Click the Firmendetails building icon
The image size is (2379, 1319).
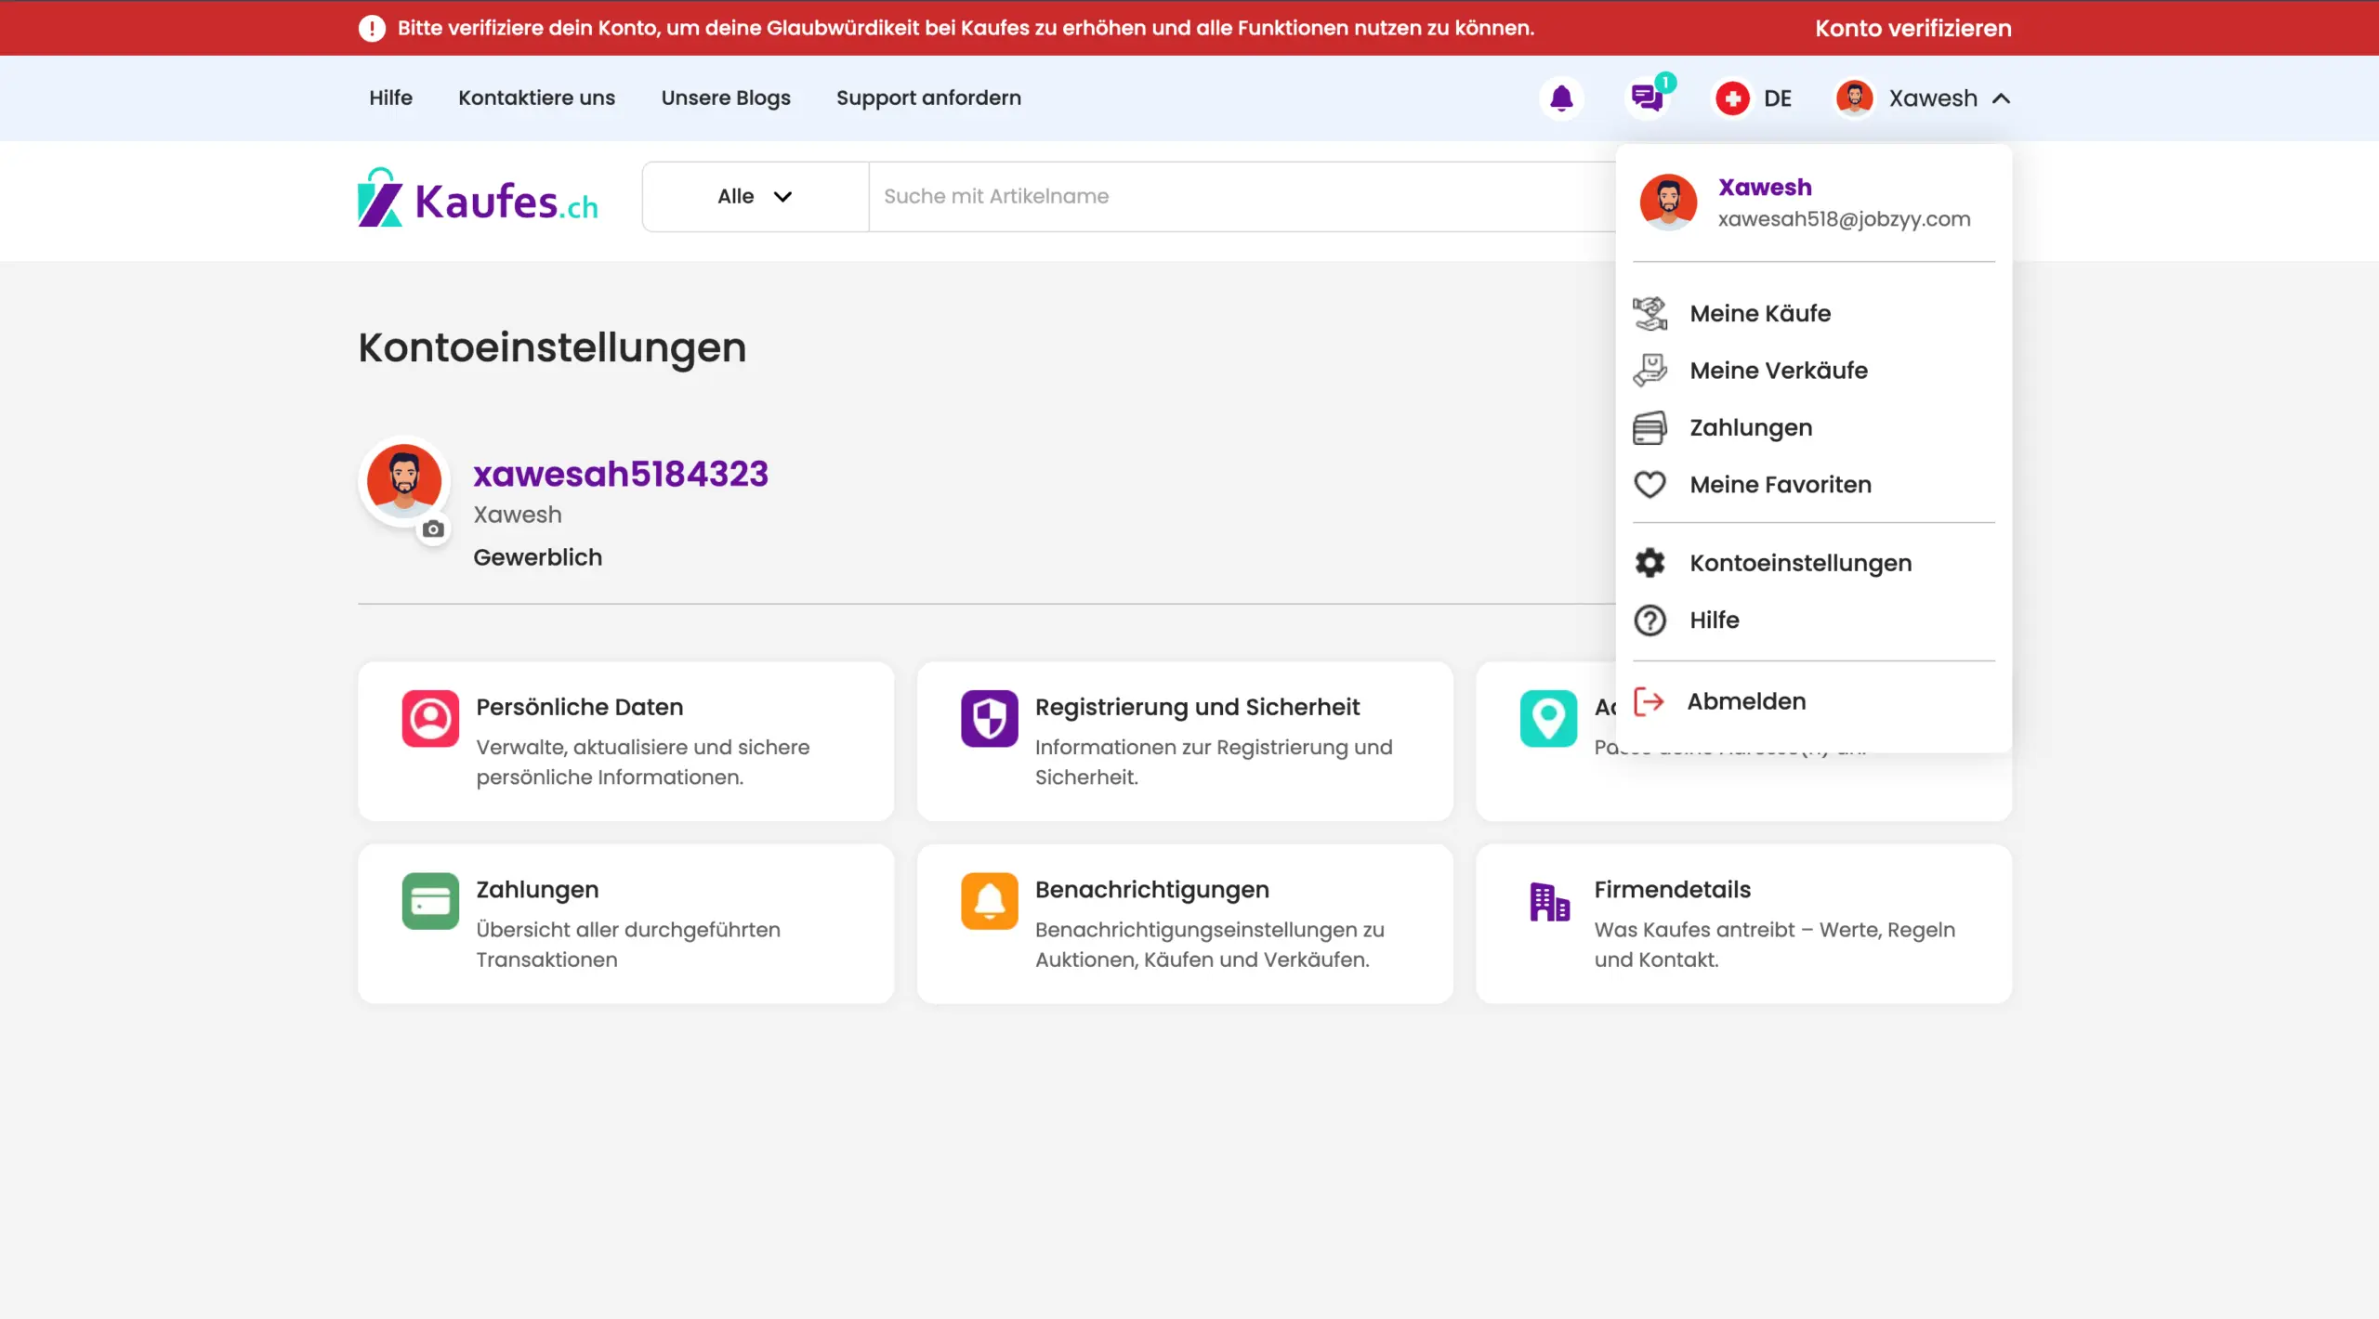coord(1549,901)
